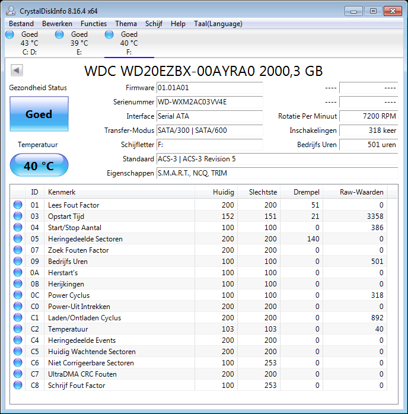The height and width of the screenshot is (414, 408).
Task: Click the status icon for Zoek Fouten Factor
Action: pyautogui.click(x=18, y=250)
